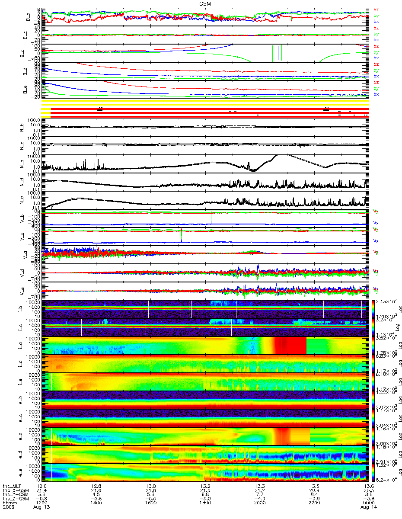
Task: Click the X-GSM value 20.9
Action: [314, 490]
